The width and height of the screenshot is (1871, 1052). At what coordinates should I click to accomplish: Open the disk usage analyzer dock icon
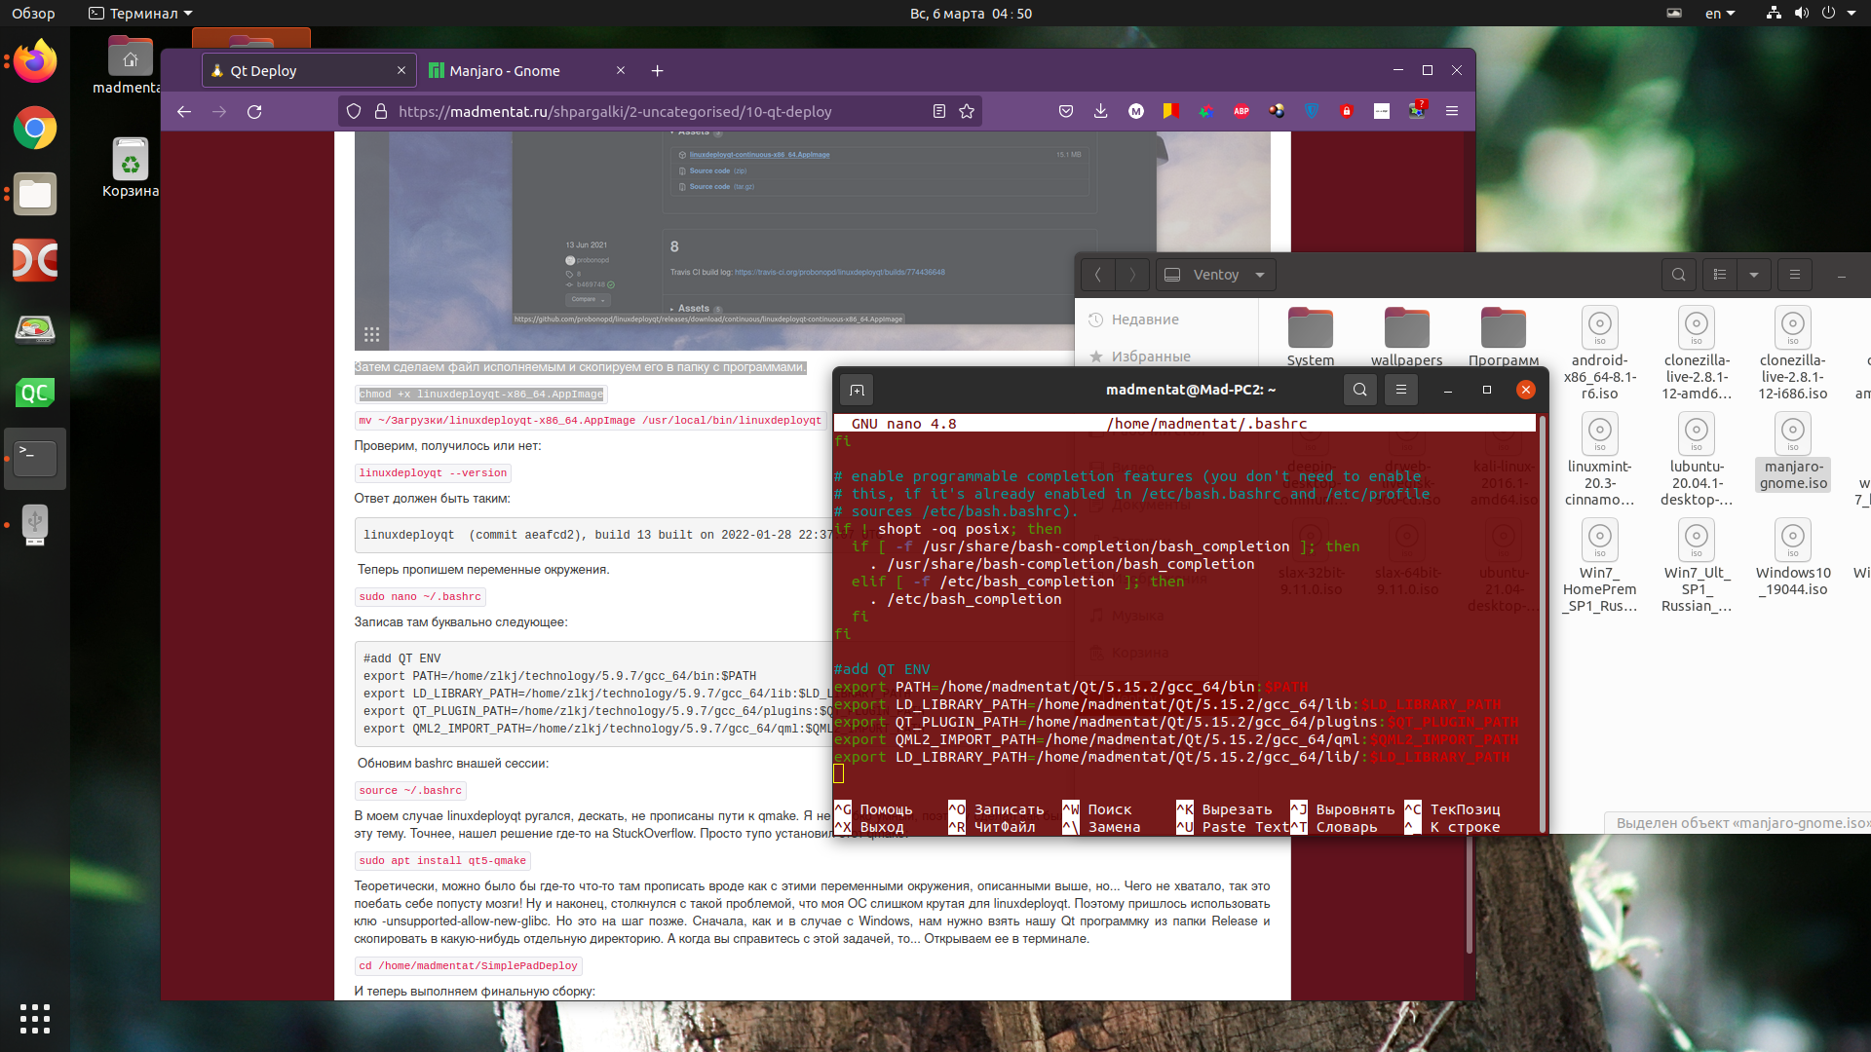[x=35, y=328]
